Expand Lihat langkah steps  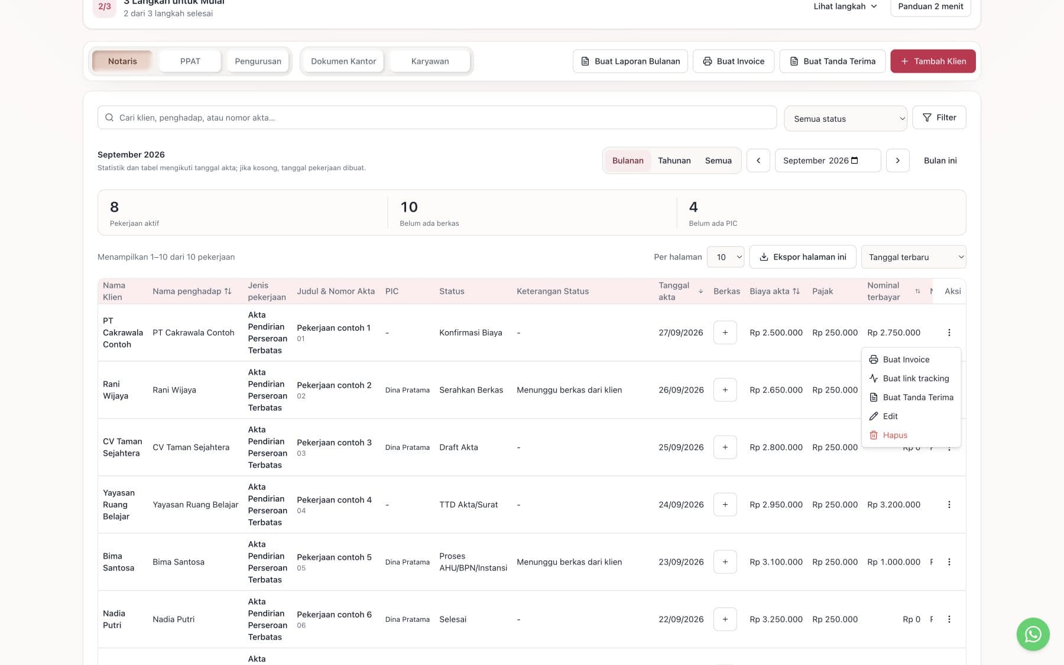click(x=845, y=7)
